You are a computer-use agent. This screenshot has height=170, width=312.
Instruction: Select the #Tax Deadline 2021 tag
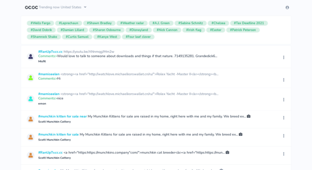[249, 23]
